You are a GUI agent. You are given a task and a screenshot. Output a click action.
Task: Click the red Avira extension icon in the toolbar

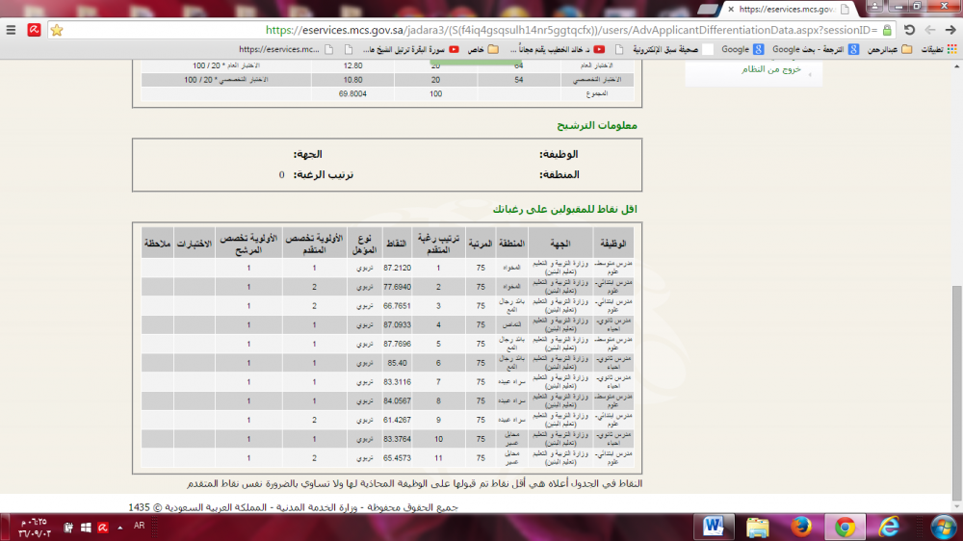coord(35,30)
